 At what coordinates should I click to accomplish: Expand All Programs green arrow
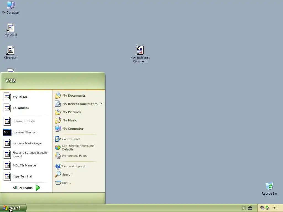(x=38, y=188)
